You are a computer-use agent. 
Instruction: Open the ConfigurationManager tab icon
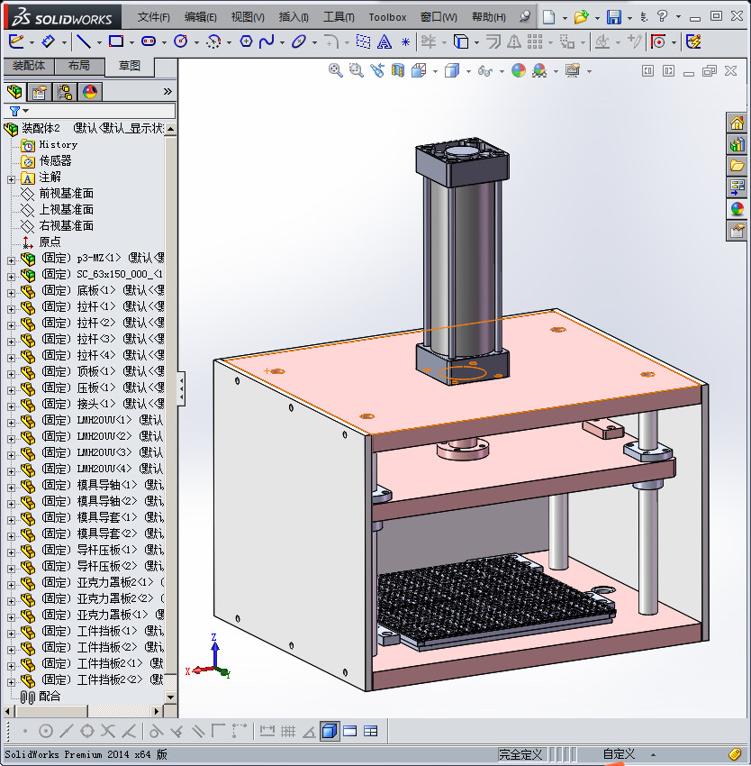click(65, 92)
